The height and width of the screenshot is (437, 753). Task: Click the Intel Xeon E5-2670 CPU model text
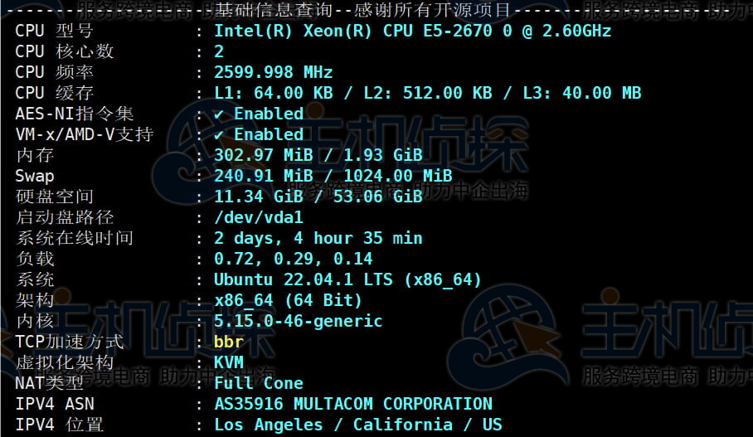tap(412, 31)
